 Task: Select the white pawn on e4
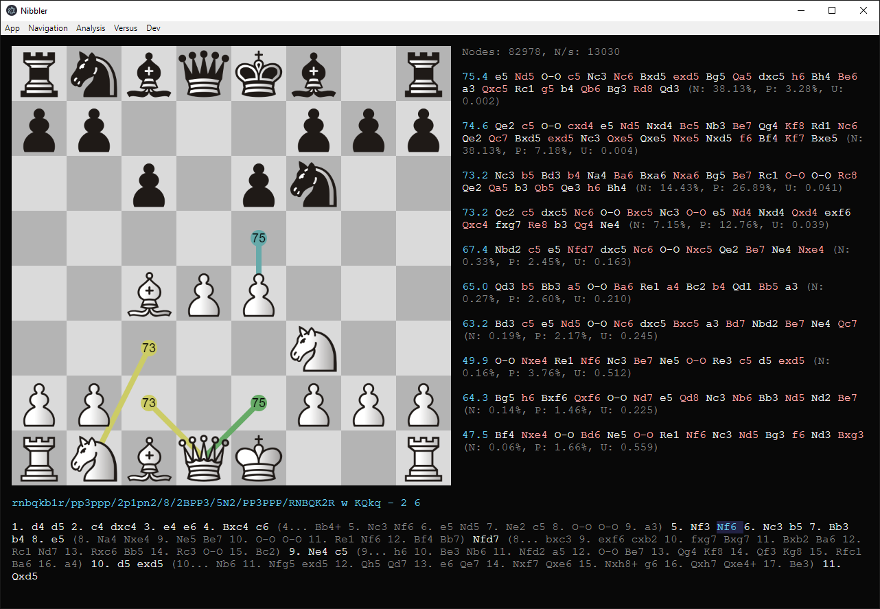click(x=259, y=293)
